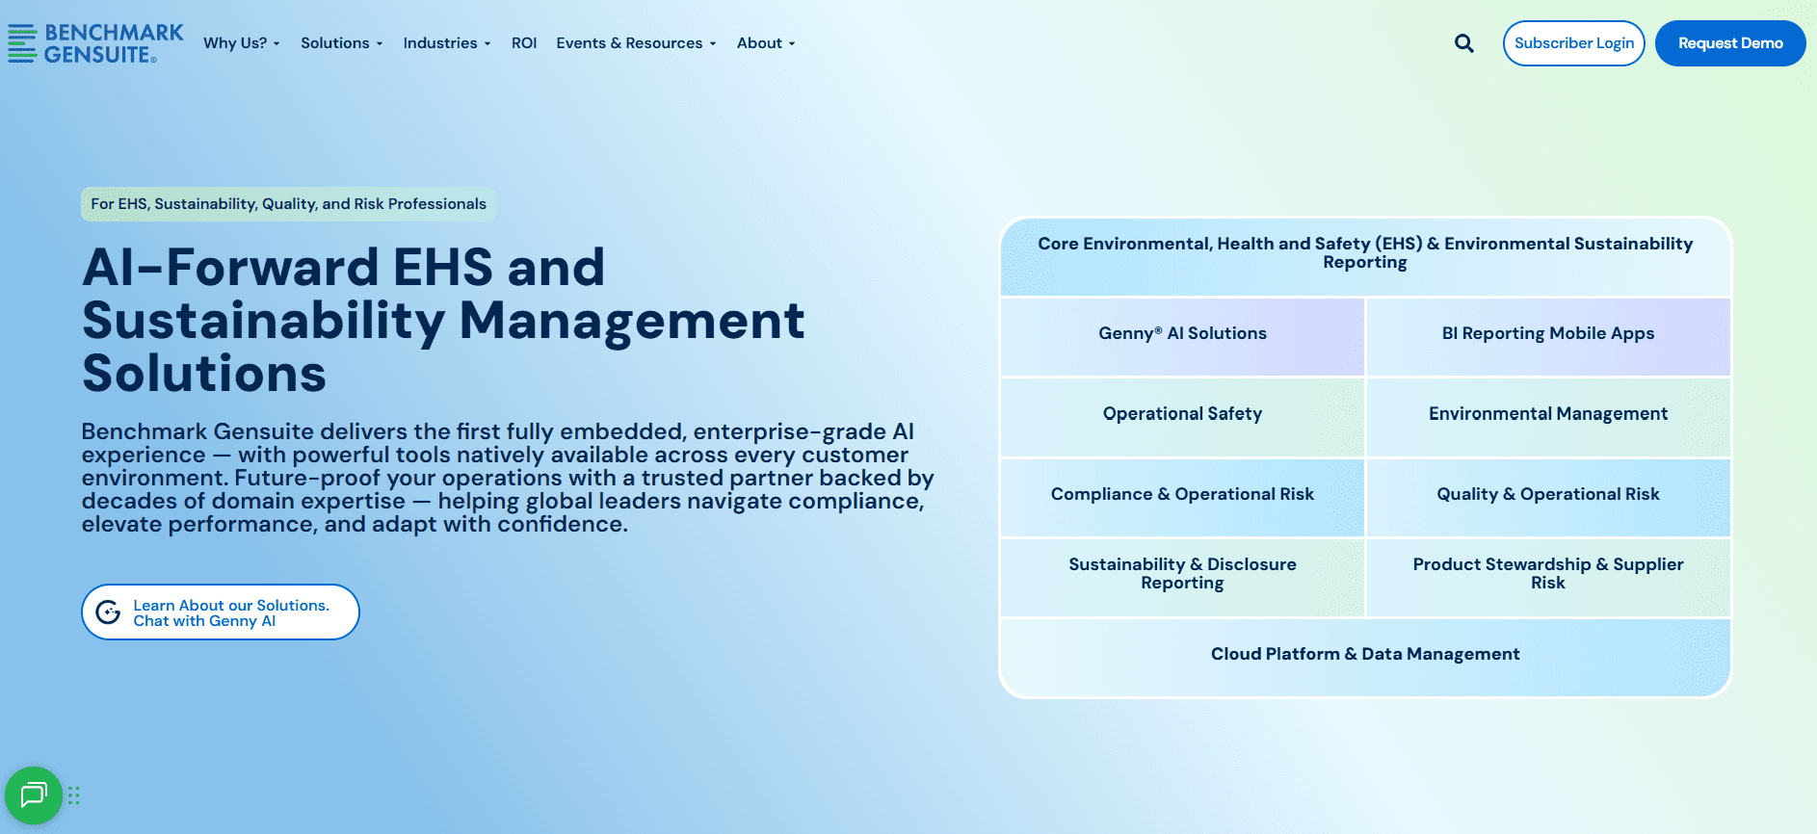Click the 'AI-Forward EHS and Sustainability' headline
This screenshot has height=834, width=1817.
(x=443, y=320)
